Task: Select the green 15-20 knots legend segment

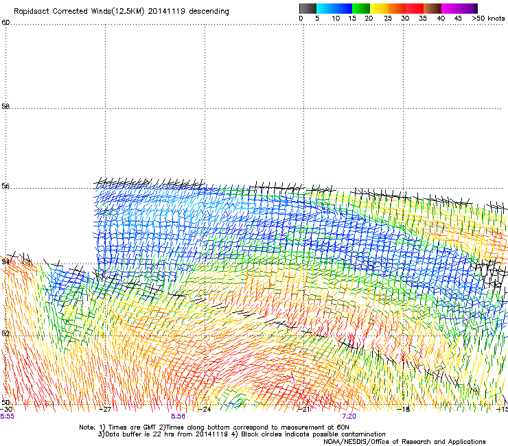Action: tap(361, 8)
